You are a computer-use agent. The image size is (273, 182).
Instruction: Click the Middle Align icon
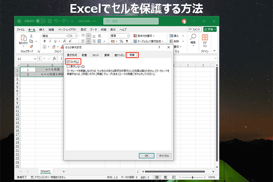tap(88, 35)
